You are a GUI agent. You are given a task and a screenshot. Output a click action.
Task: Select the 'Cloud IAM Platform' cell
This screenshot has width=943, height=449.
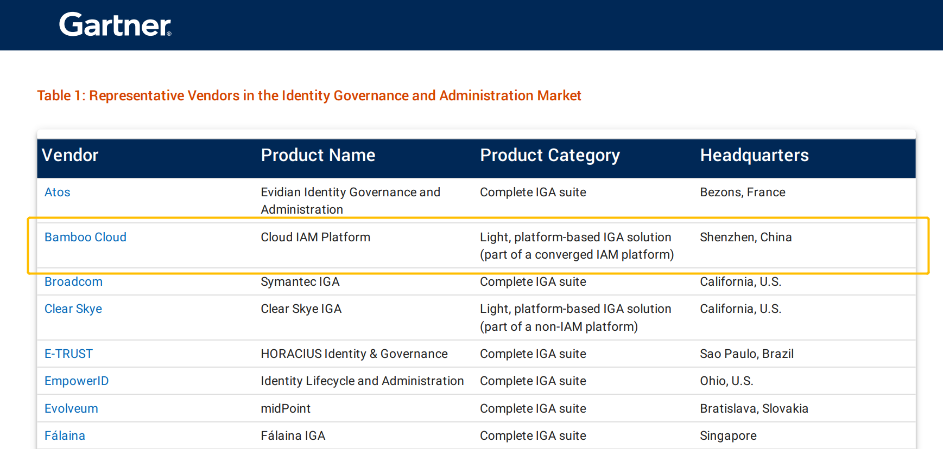coord(315,238)
